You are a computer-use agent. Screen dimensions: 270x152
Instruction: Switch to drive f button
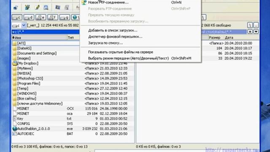(x=52, y=17)
